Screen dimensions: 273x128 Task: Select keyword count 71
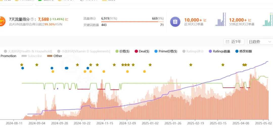162,25
